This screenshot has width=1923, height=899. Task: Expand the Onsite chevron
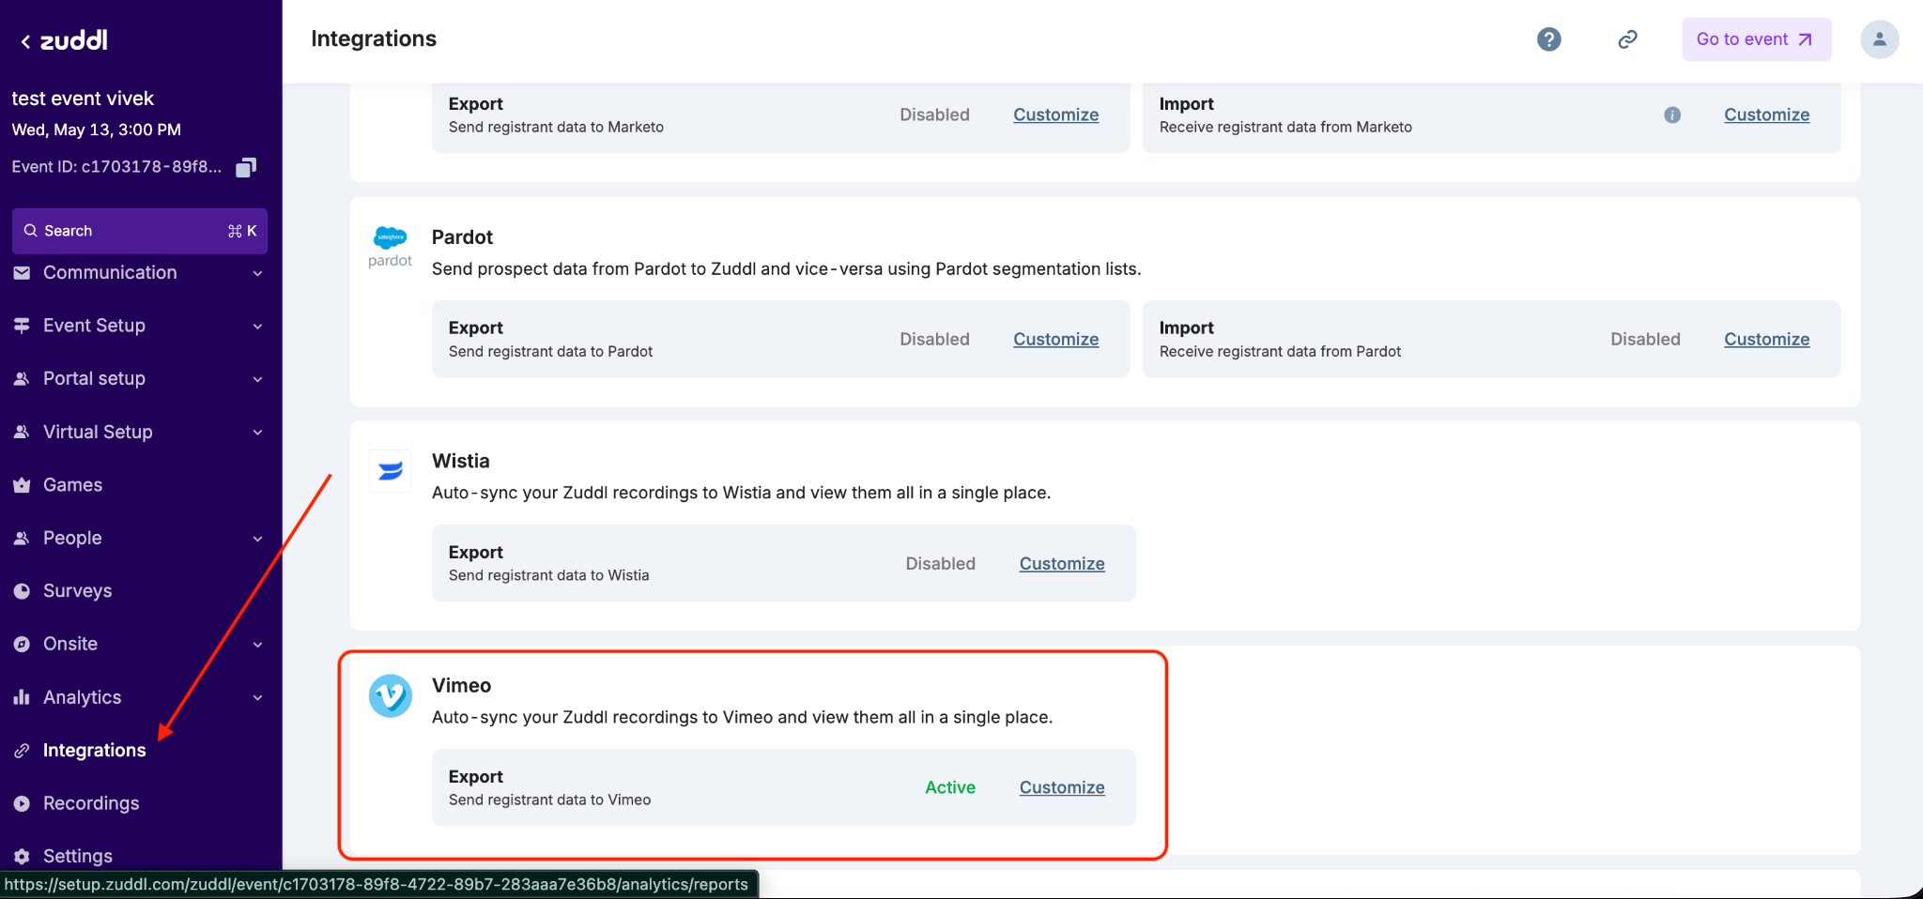257,645
